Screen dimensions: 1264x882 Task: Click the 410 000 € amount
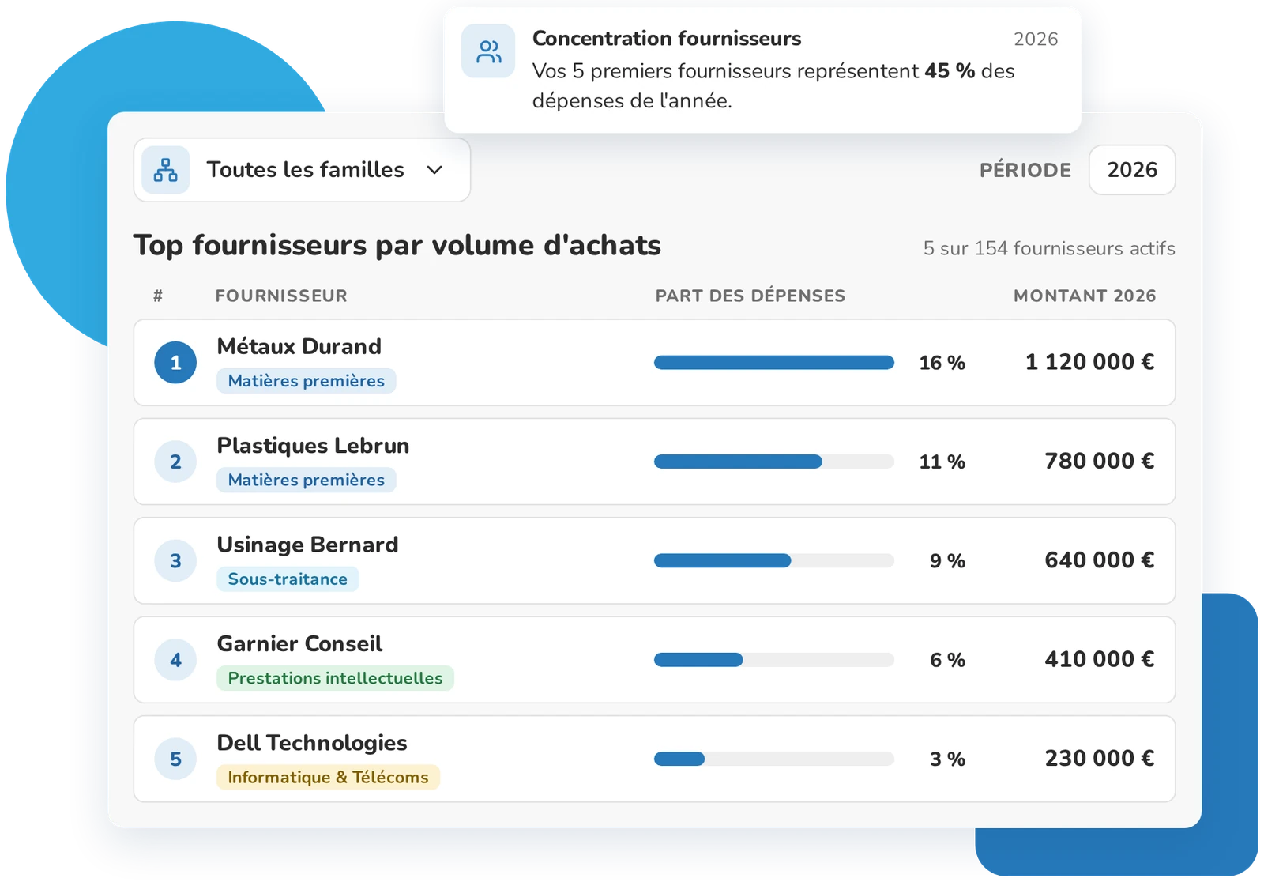(1099, 659)
